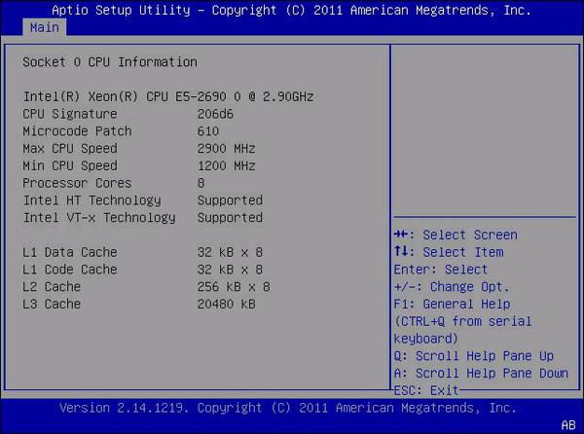Click the 20480 kB value
Image resolution: width=584 pixels, height=434 pixels.
coord(227,305)
